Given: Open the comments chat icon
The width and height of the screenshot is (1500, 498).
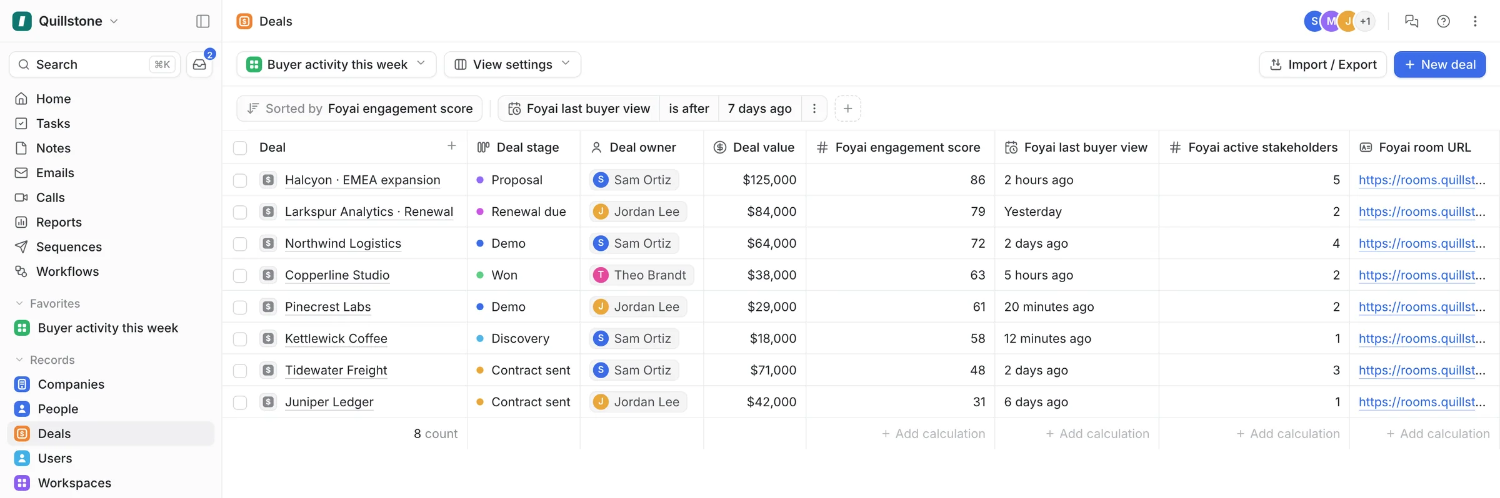Looking at the screenshot, I should click(1411, 21).
